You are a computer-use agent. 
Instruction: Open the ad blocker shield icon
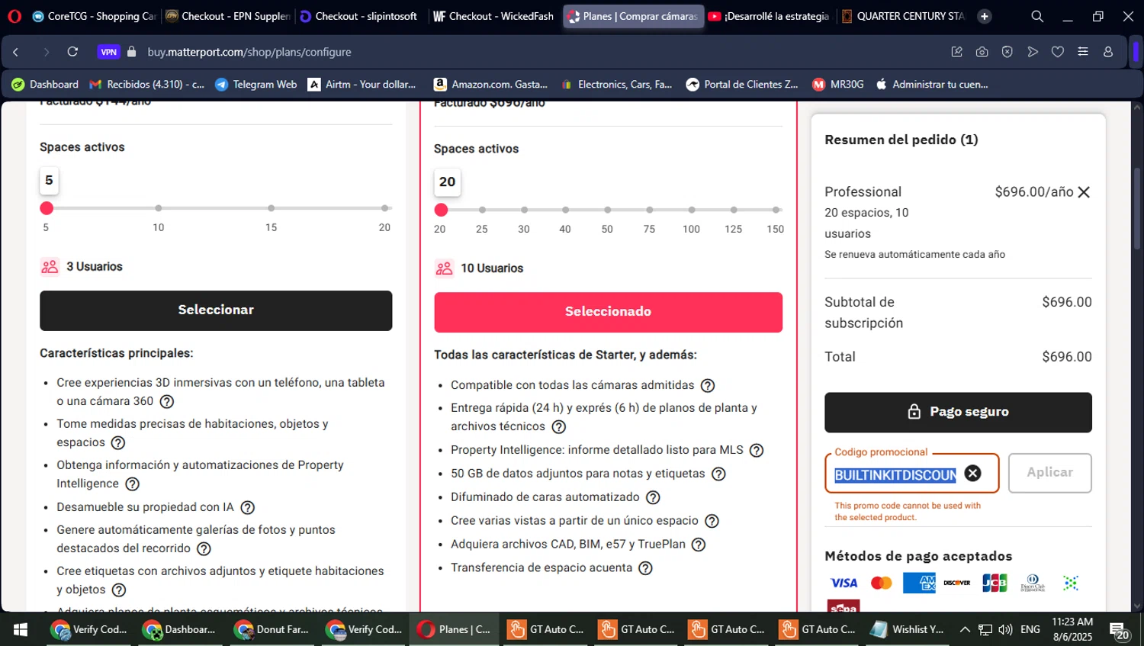(1007, 52)
